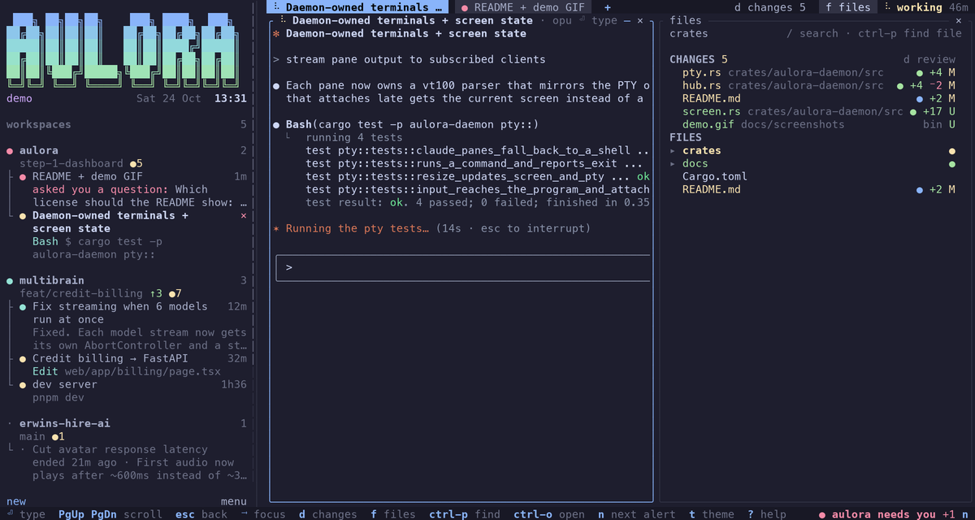Click the feat/credit-billing branch label
975x520 pixels.
coord(81,293)
